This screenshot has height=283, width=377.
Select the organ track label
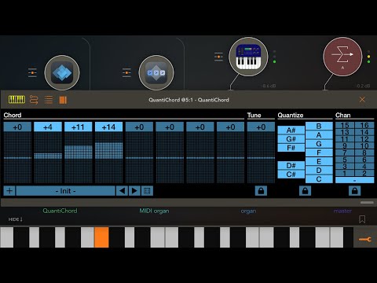coord(248,211)
